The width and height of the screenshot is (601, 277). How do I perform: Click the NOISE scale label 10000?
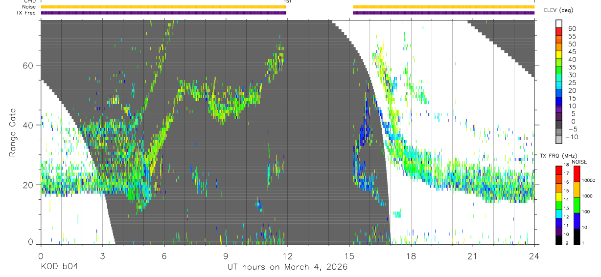point(588,181)
